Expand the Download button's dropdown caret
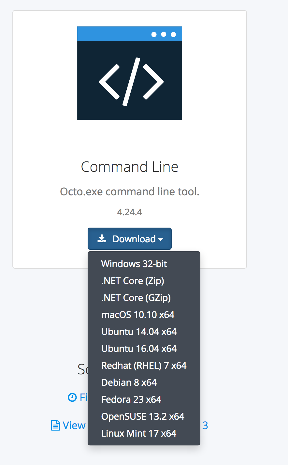 [x=161, y=239]
